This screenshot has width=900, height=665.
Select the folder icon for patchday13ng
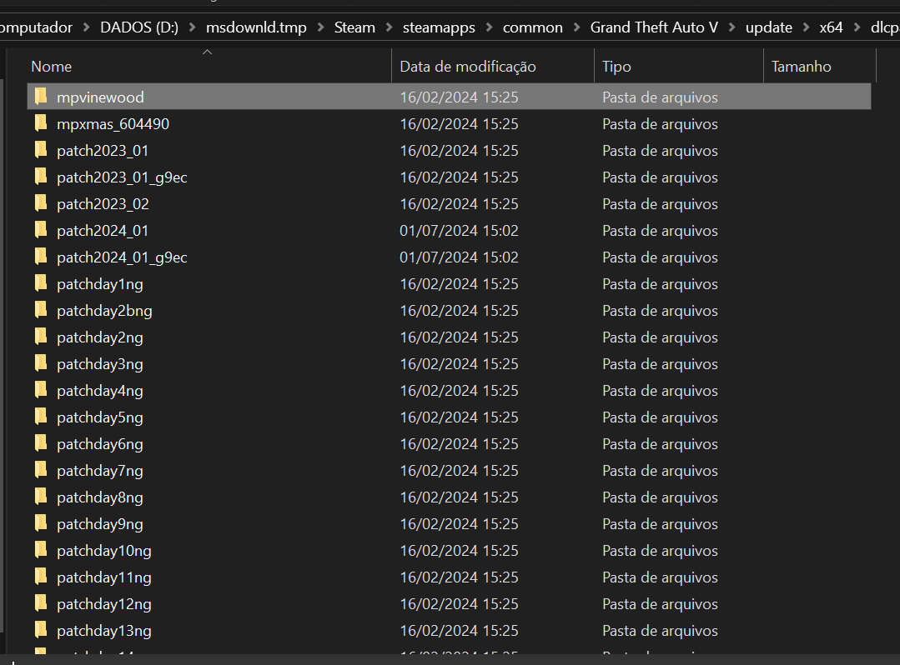coord(41,631)
